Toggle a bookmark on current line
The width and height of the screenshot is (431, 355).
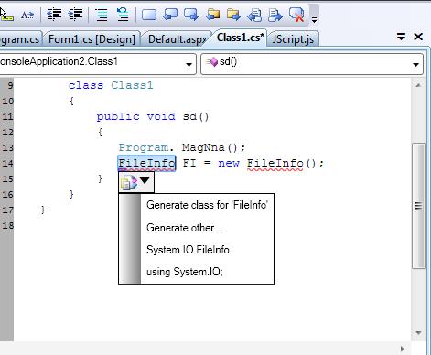[149, 15]
